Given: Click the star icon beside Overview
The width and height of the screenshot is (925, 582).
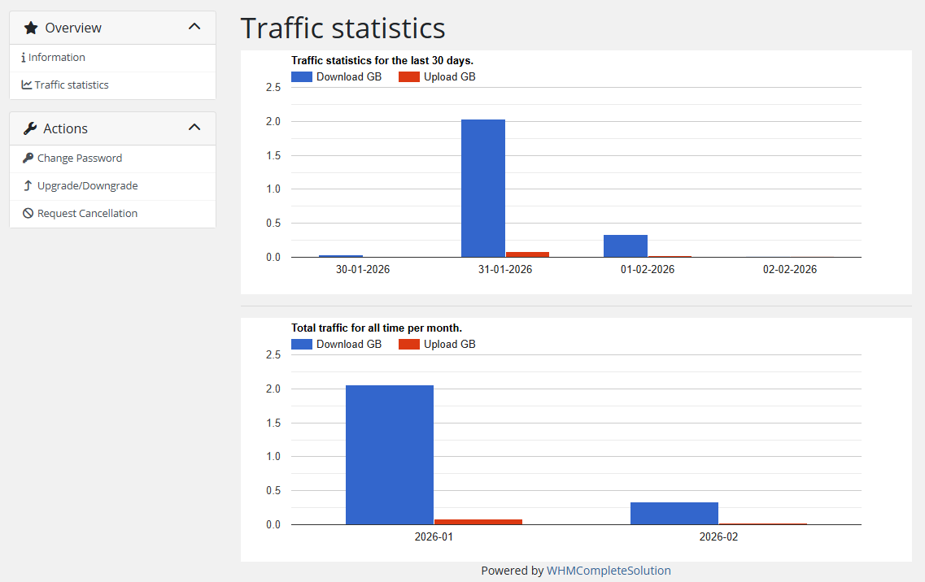Looking at the screenshot, I should [x=31, y=27].
